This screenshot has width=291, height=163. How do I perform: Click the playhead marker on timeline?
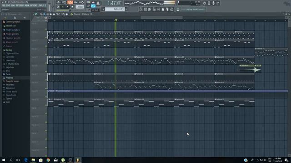116,20
